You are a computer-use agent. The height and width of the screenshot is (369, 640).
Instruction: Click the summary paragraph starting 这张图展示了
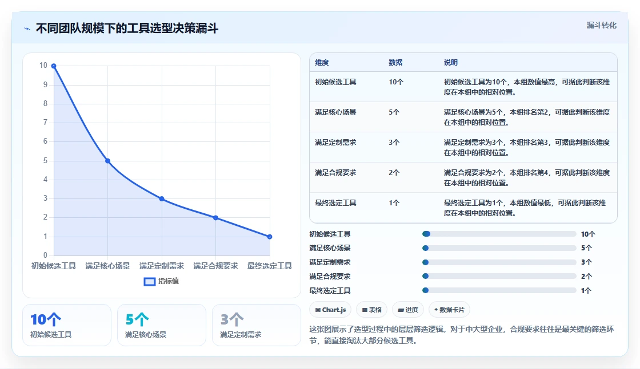coord(461,335)
